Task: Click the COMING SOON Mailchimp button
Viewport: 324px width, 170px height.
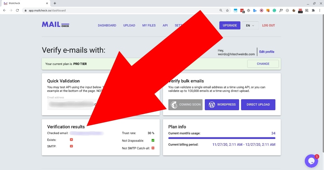Action: point(185,105)
